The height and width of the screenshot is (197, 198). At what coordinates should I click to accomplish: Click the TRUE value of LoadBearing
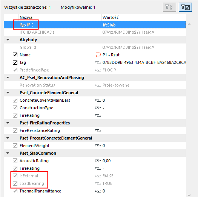[x=107, y=183]
